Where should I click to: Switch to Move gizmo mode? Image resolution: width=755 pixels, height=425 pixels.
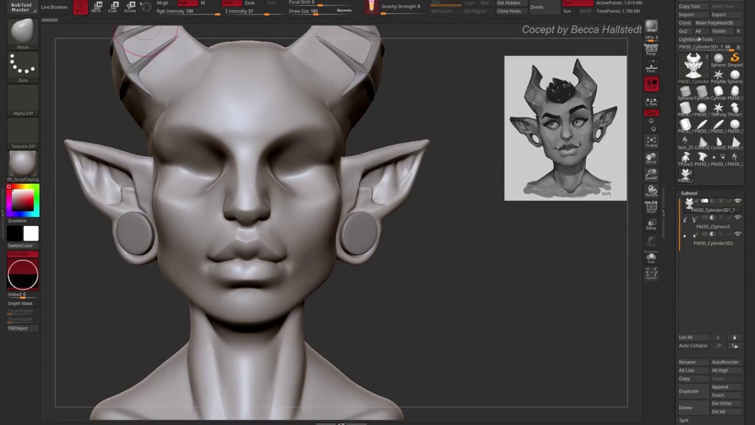tap(96, 7)
